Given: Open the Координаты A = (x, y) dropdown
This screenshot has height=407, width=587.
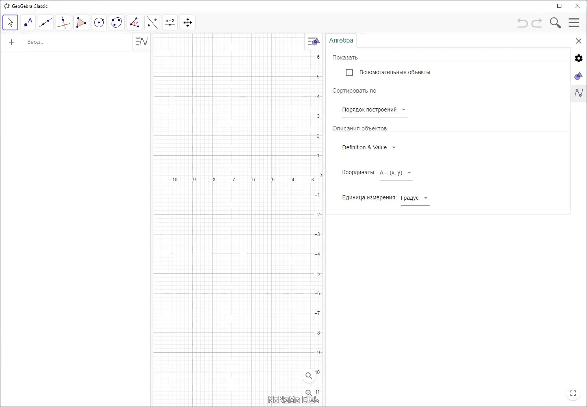Looking at the screenshot, I should (x=396, y=173).
